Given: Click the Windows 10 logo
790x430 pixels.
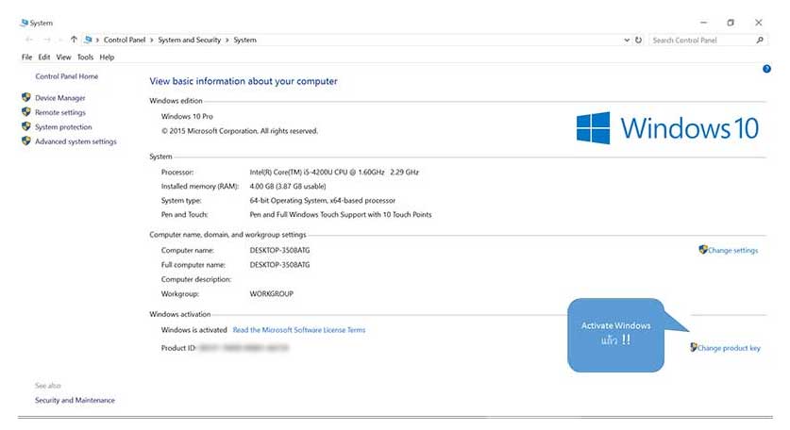Looking at the screenshot, I should 667,128.
